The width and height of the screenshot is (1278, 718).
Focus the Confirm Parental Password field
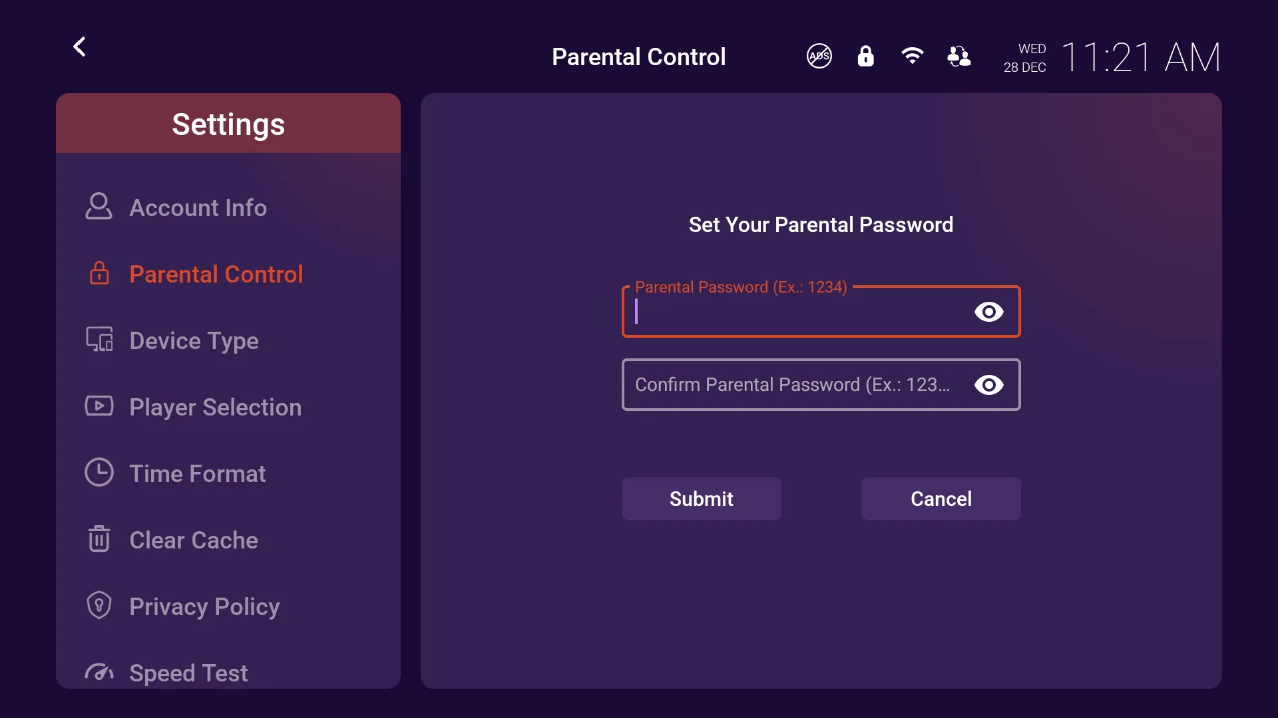(x=821, y=385)
